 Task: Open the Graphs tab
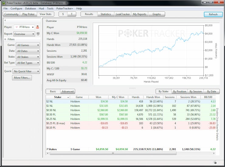coord(157,14)
